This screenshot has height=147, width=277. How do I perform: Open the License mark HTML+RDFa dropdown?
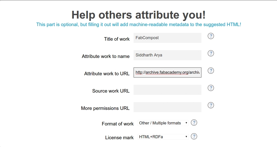click(x=163, y=137)
